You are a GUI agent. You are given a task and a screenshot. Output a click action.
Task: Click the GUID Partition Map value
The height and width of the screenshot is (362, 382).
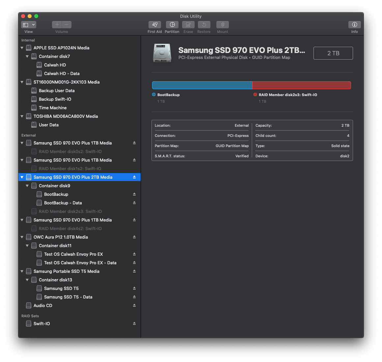pos(232,146)
